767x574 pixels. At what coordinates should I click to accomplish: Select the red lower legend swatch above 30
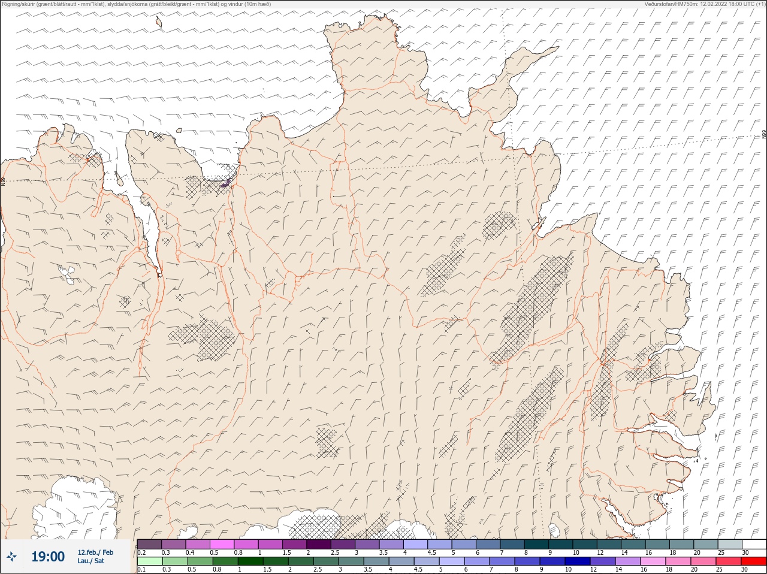tap(753, 561)
